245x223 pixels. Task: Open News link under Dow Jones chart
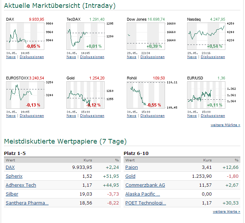131,57
